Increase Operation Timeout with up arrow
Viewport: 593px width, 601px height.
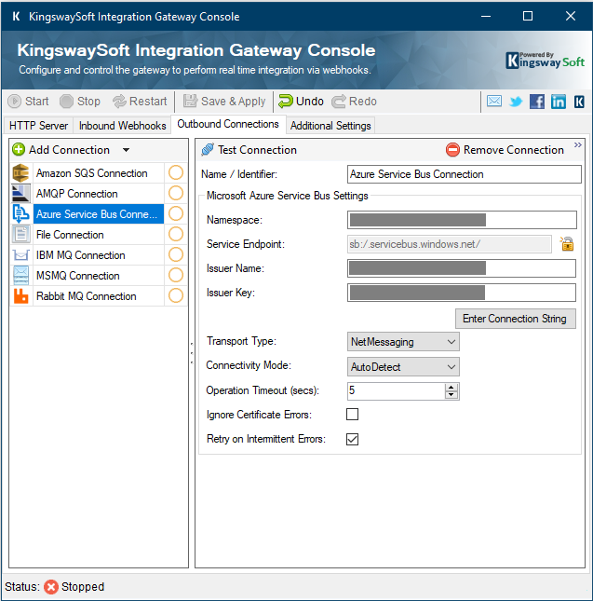pyautogui.click(x=451, y=388)
